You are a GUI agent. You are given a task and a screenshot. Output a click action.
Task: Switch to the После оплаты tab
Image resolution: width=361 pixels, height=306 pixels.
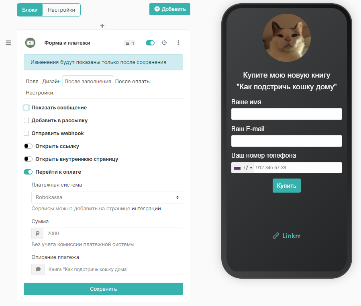point(133,81)
